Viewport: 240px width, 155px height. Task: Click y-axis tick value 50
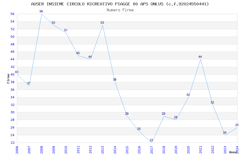point(12,37)
